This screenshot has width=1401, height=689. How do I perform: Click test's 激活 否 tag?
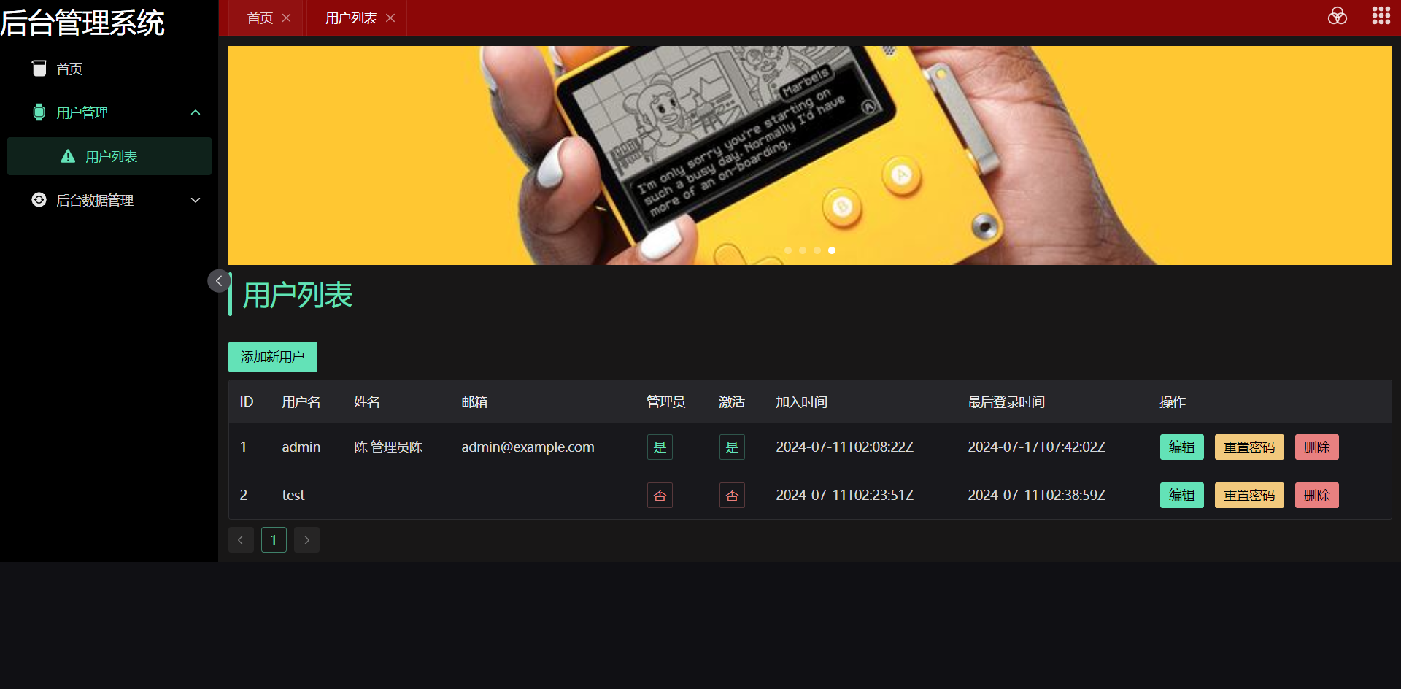tap(732, 496)
